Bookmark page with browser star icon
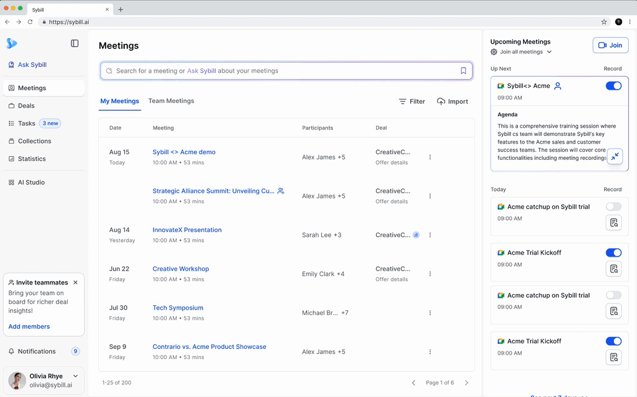The height and width of the screenshot is (397, 637). tap(603, 22)
